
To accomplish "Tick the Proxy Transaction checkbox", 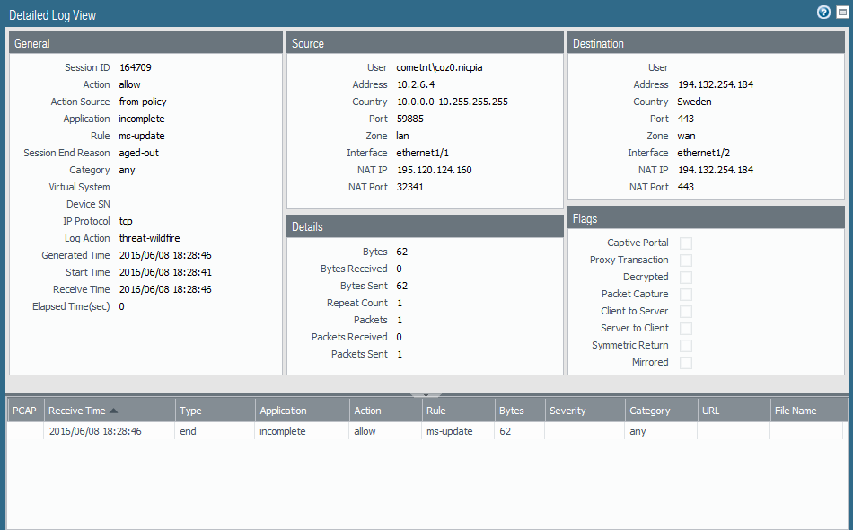I will (686, 261).
